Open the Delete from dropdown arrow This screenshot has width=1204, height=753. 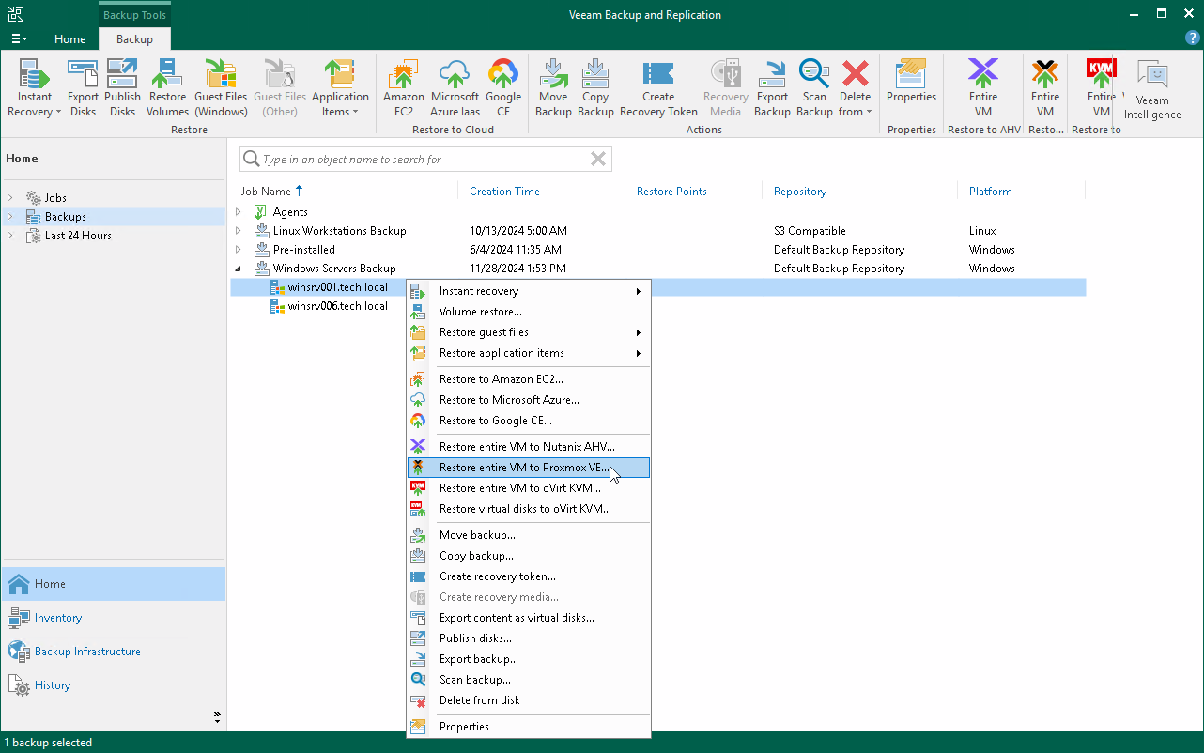(869, 111)
